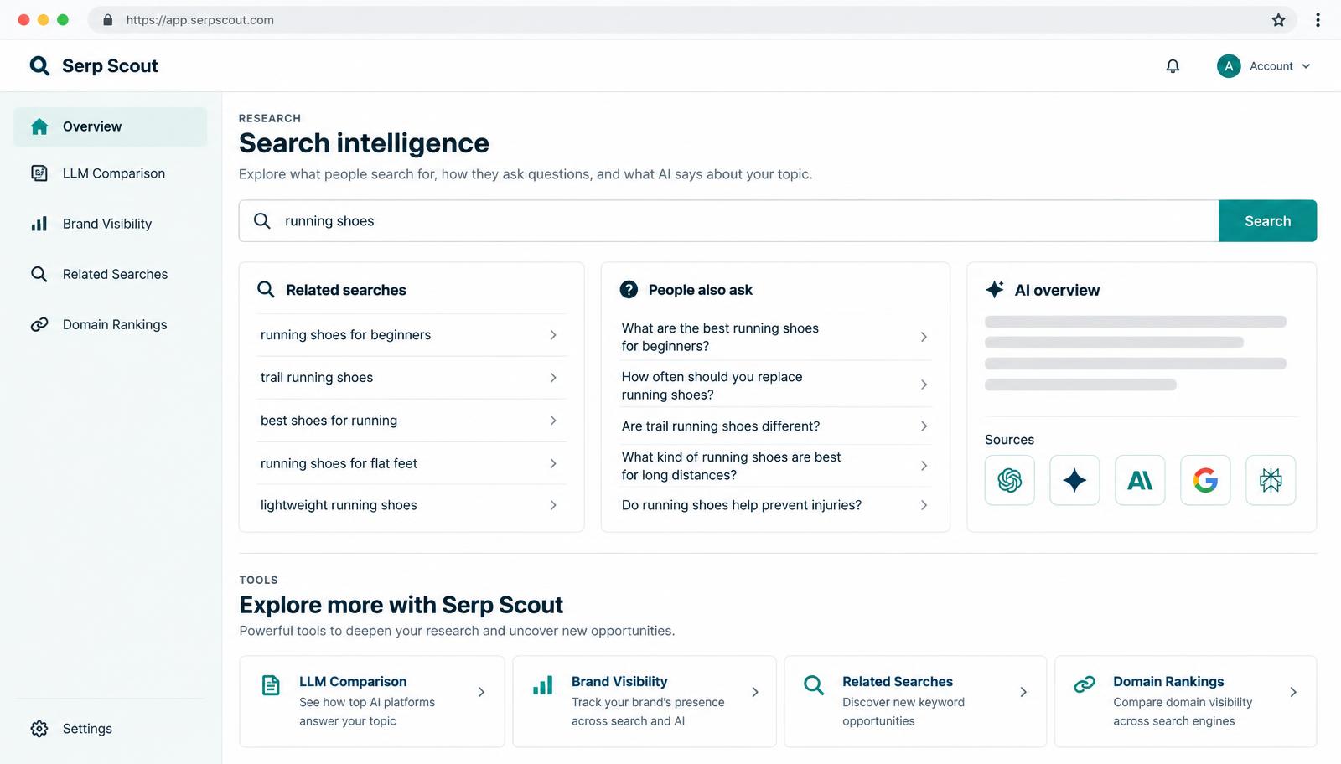Image resolution: width=1341 pixels, height=764 pixels.
Task: Expand "trail running shoes" chevron
Action: [x=553, y=378]
